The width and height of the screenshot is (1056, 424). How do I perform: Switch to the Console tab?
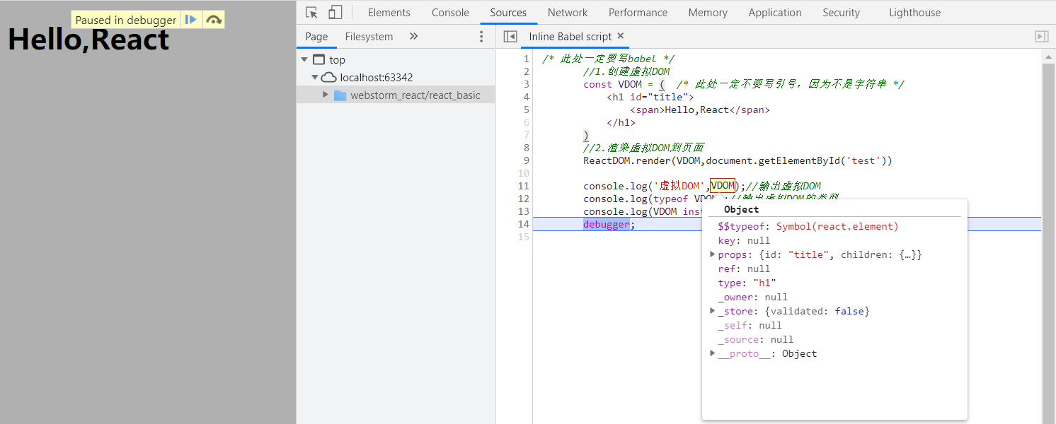click(450, 12)
